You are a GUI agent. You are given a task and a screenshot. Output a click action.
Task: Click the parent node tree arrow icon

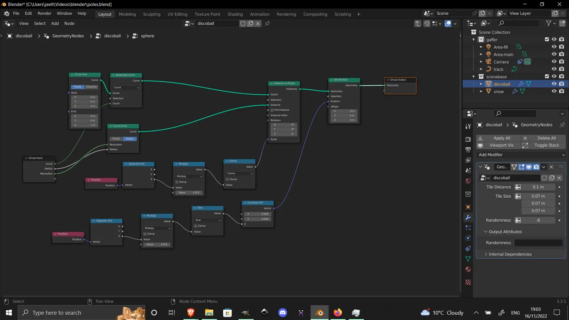pos(417,24)
